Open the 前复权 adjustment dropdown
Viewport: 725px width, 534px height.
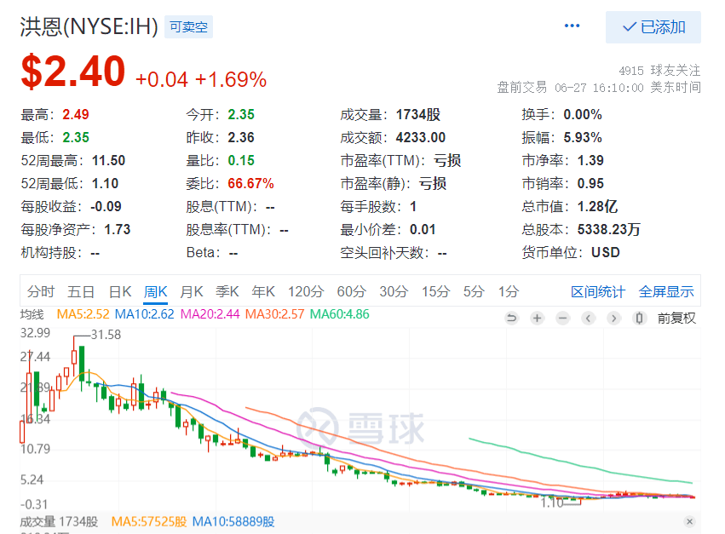676,319
